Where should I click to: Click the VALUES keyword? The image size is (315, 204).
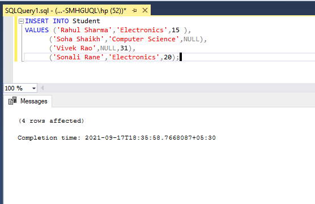(37, 30)
